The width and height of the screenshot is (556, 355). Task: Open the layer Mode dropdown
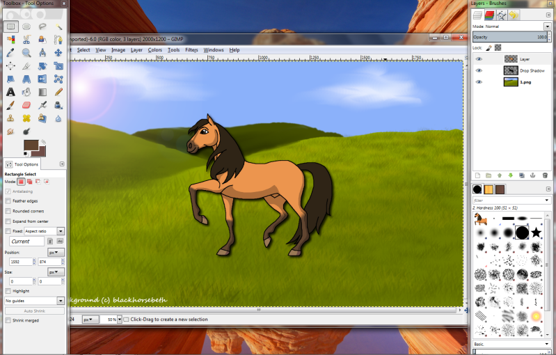tap(547, 26)
